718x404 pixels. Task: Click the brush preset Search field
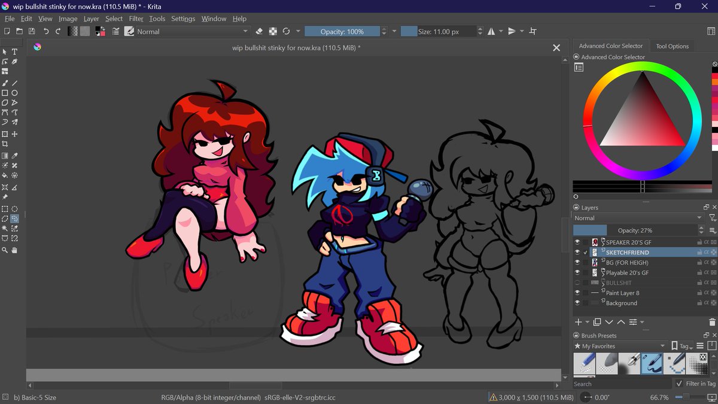click(622, 384)
